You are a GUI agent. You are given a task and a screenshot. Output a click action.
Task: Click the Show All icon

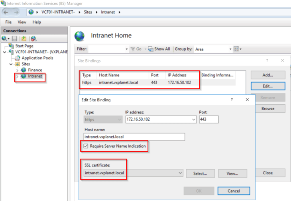[151, 49]
